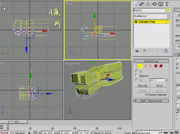Click the Loop selection button
Image resolution: width=180 pixels, height=134 pixels.
pos(159,91)
